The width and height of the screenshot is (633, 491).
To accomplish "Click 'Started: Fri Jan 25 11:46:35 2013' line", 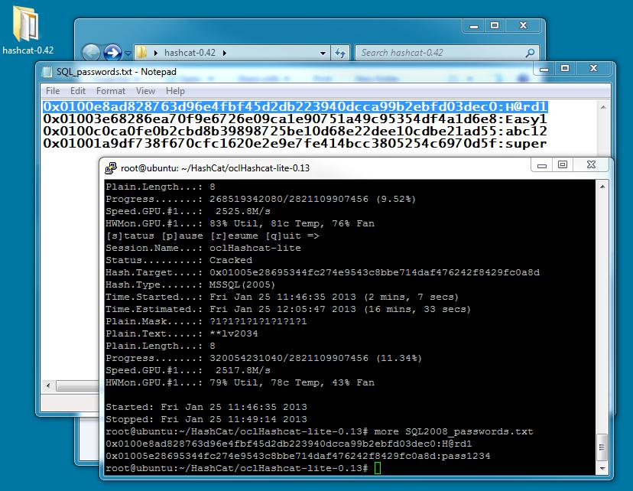I will click(x=206, y=407).
